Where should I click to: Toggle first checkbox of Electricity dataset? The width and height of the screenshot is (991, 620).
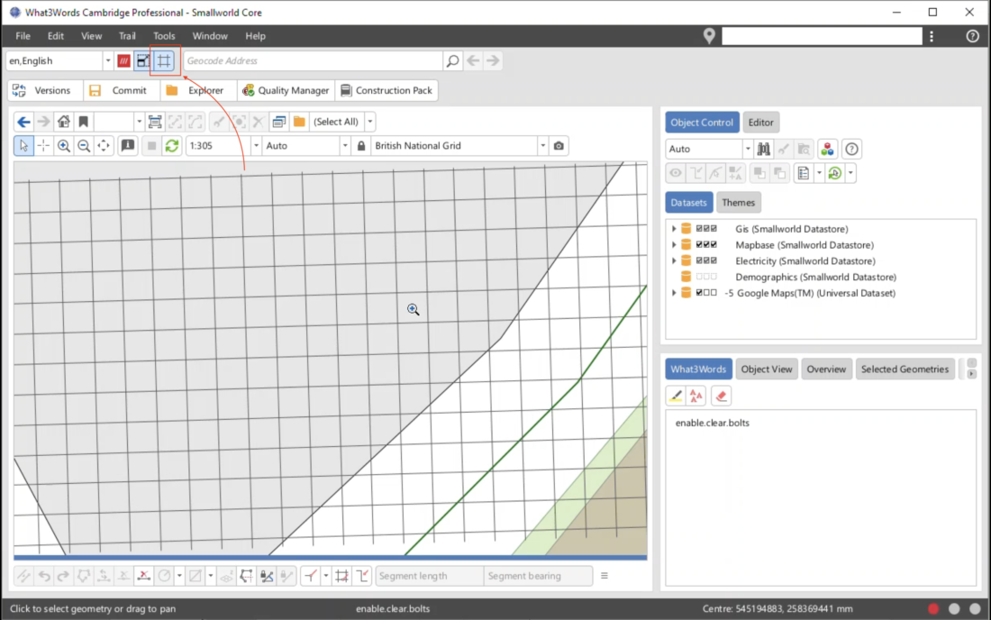click(x=699, y=260)
